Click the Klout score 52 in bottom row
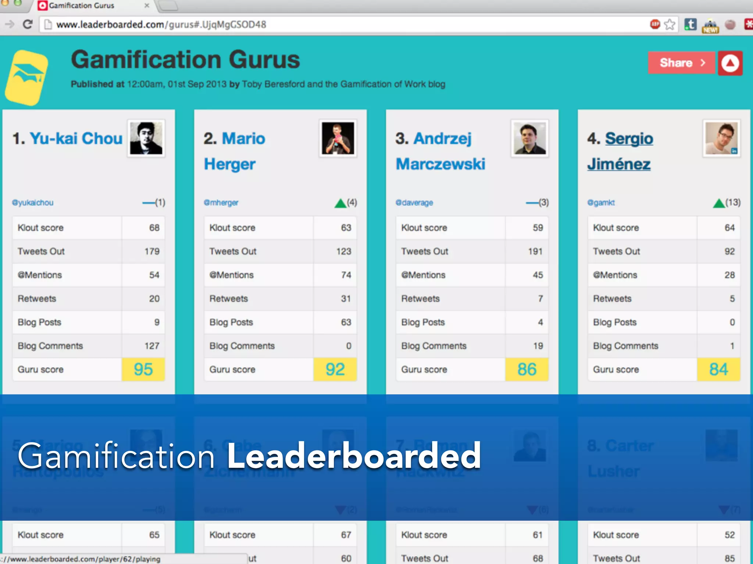753x564 pixels. [729, 535]
